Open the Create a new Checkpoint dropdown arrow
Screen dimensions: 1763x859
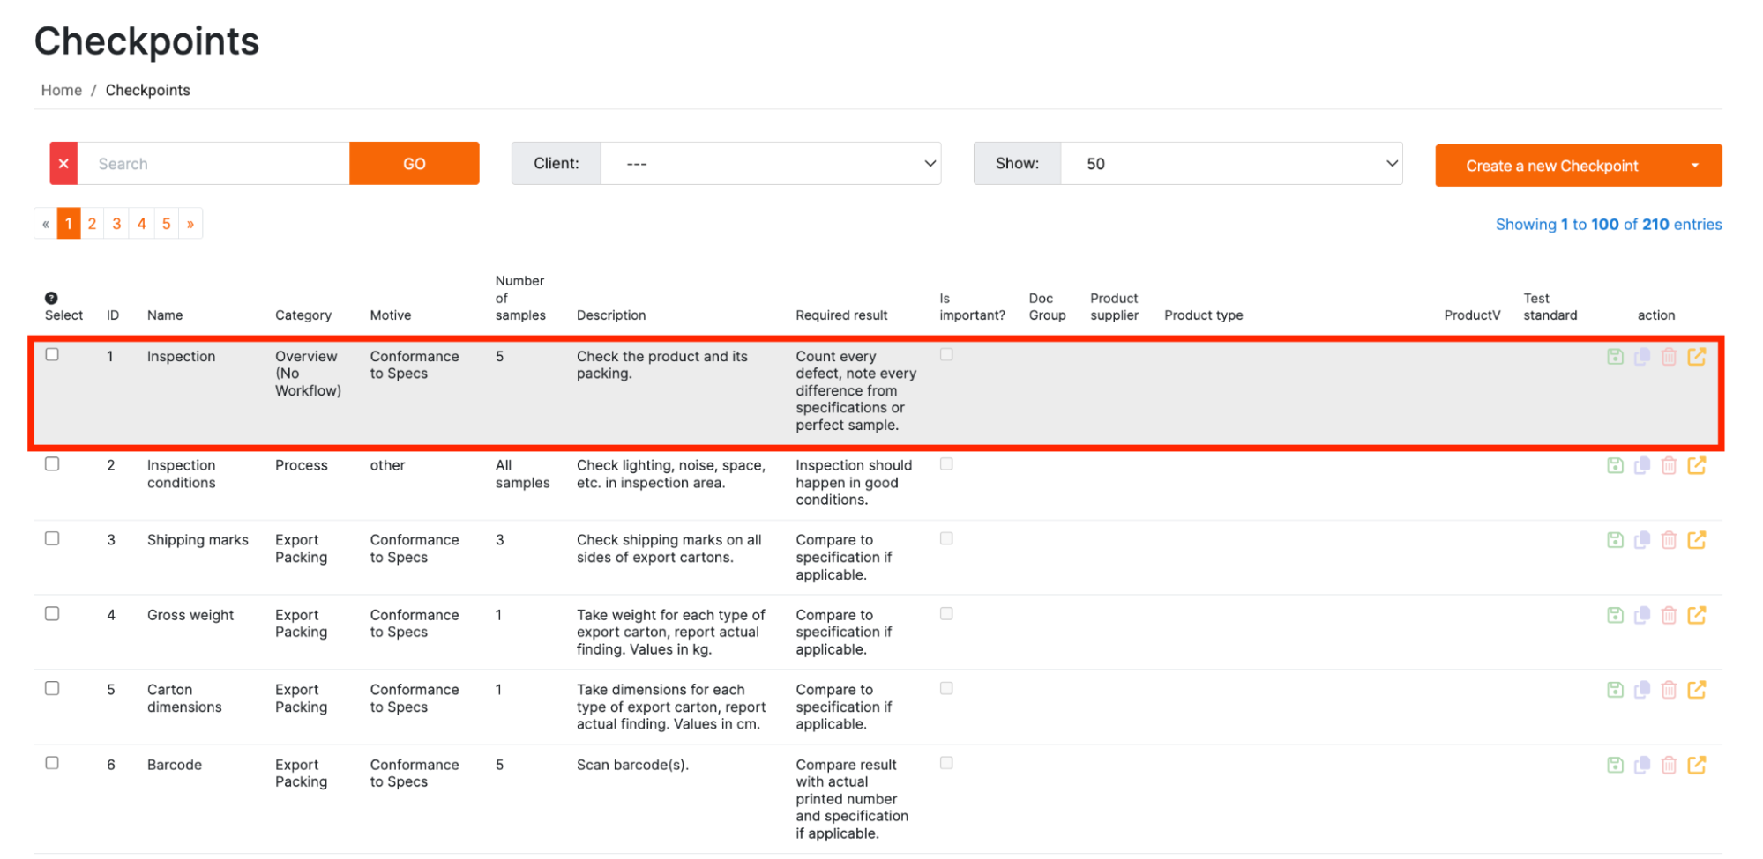(x=1694, y=166)
